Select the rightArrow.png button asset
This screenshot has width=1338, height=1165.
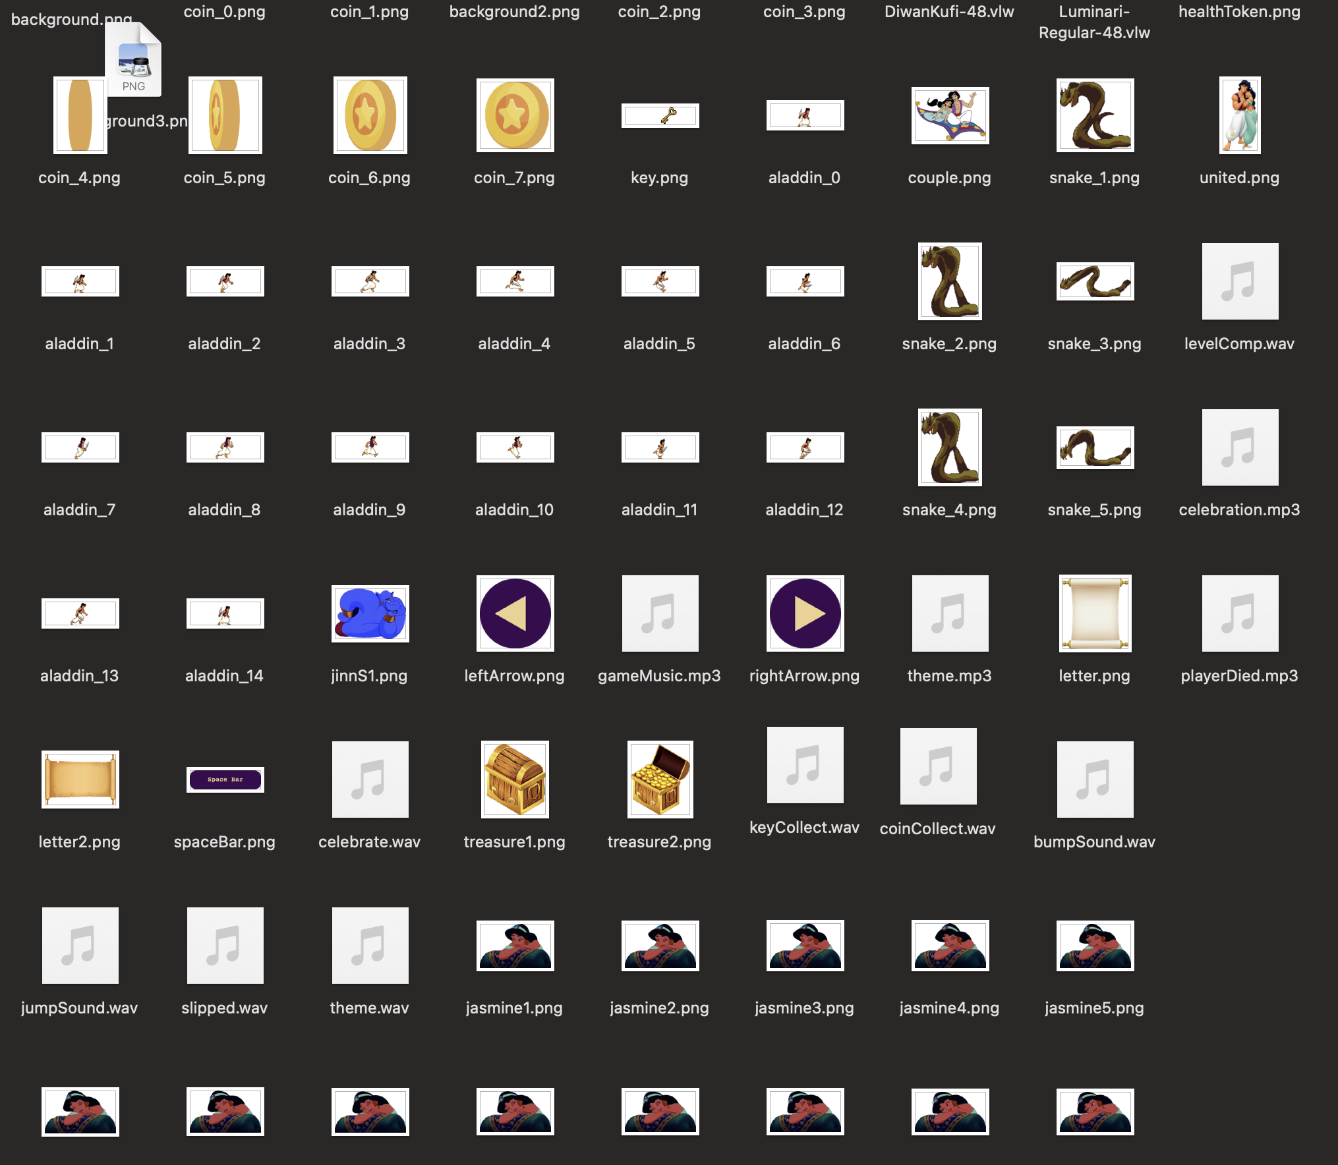click(x=805, y=613)
